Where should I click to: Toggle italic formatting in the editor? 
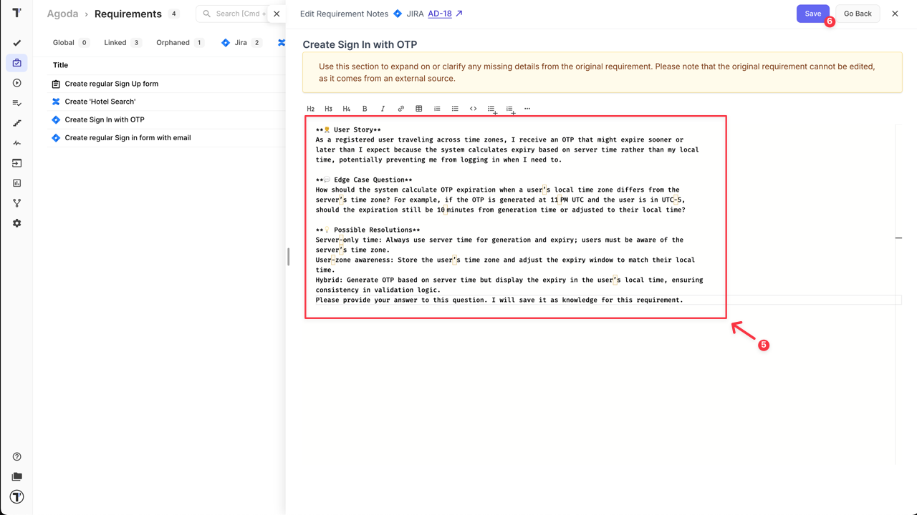[383, 108]
